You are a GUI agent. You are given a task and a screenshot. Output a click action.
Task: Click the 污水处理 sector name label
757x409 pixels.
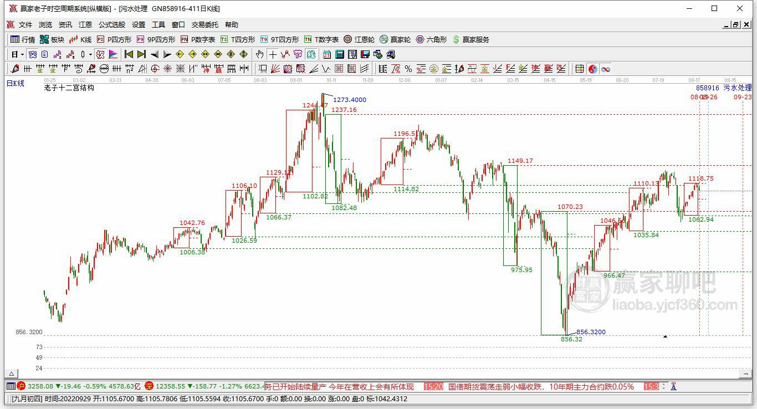click(x=738, y=88)
